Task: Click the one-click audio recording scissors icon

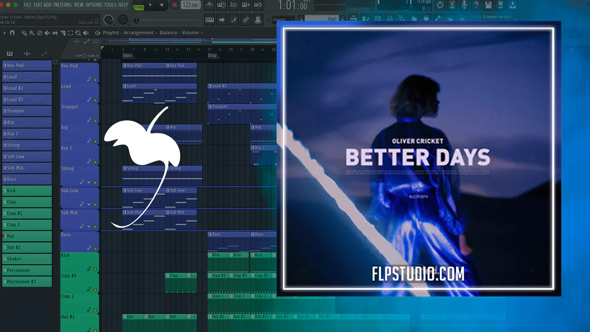Action: pos(452,5)
